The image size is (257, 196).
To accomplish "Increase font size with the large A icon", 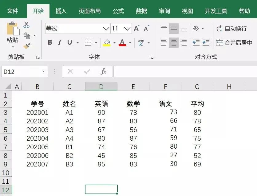I will point(136,28).
